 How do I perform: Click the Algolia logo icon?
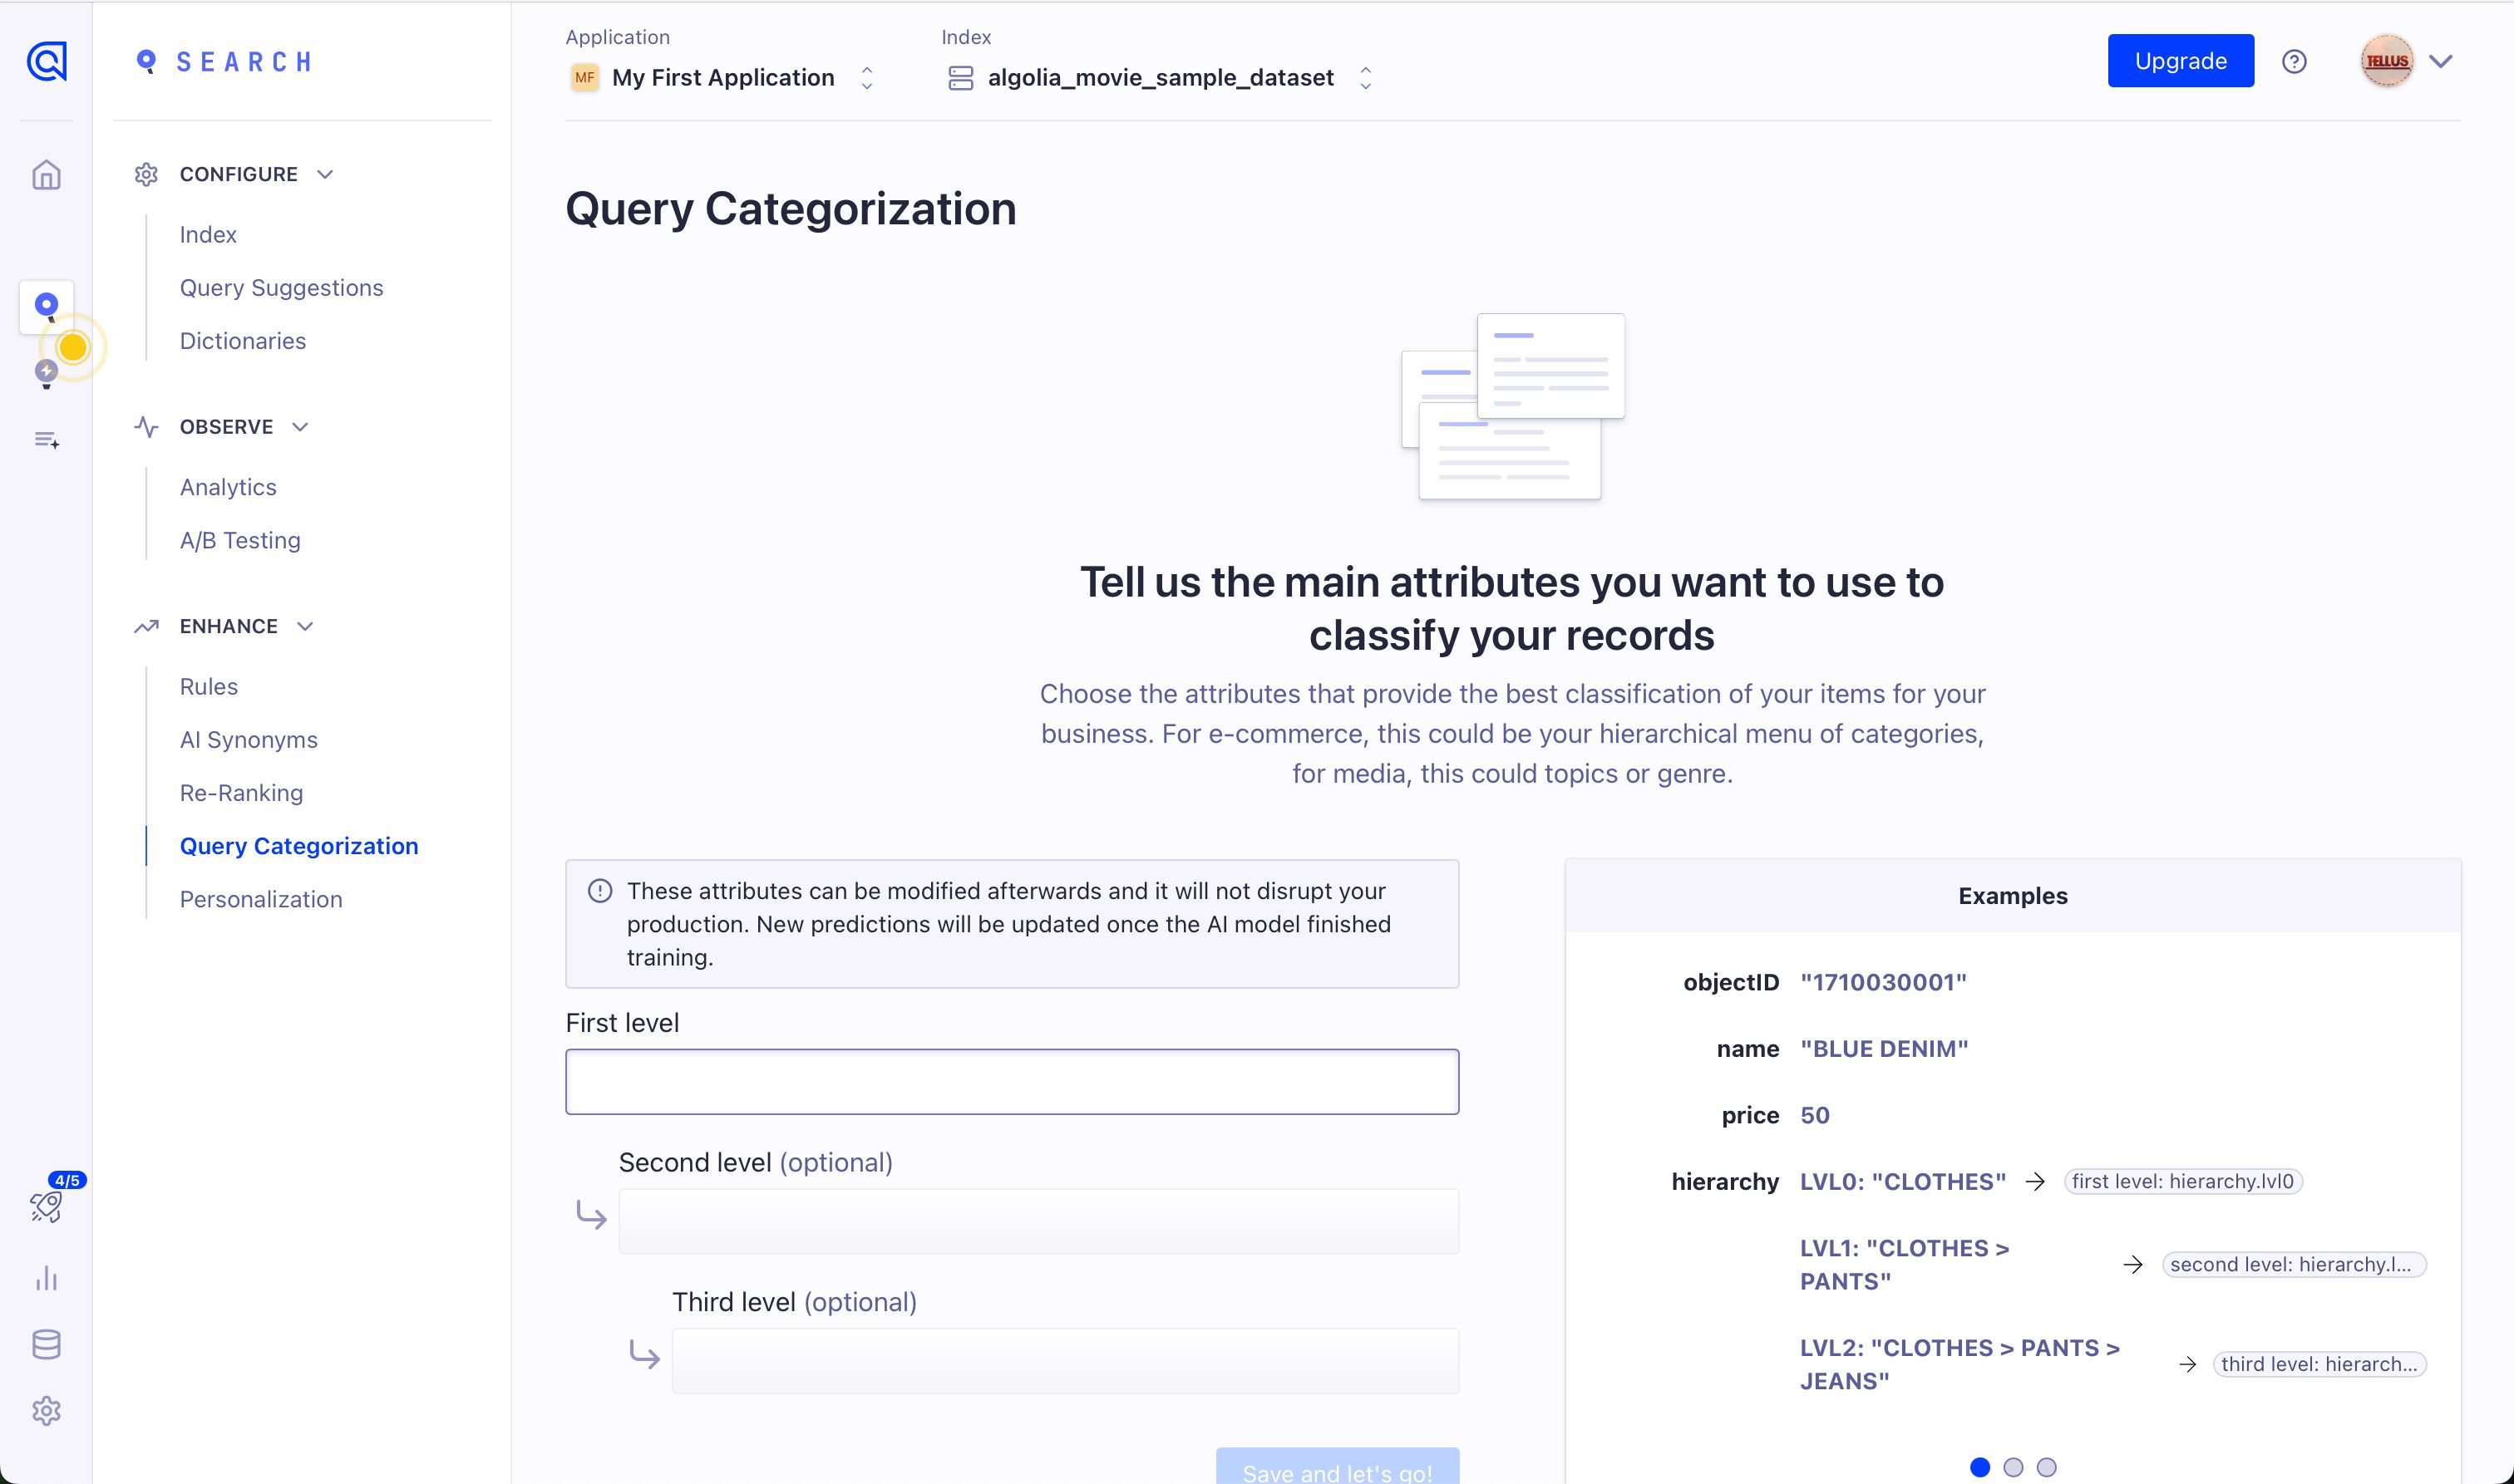pyautogui.click(x=46, y=61)
